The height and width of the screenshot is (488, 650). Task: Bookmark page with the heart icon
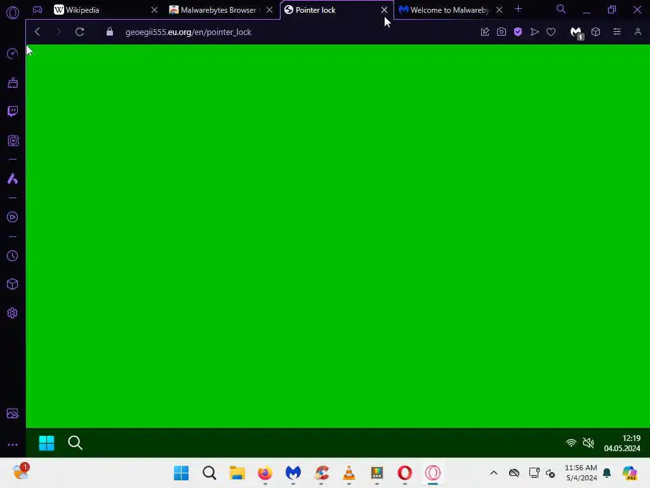[x=551, y=32]
